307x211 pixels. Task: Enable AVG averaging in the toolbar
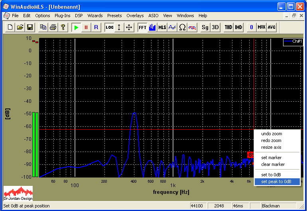point(272,27)
